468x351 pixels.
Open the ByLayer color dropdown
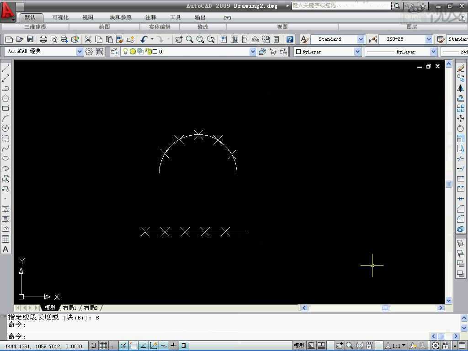[357, 51]
